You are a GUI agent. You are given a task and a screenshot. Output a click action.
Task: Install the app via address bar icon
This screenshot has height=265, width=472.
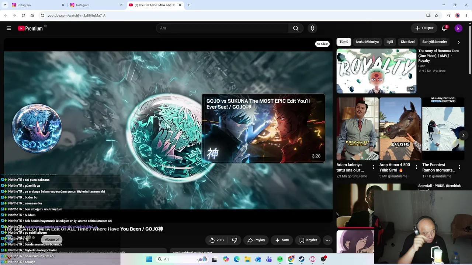(428, 15)
